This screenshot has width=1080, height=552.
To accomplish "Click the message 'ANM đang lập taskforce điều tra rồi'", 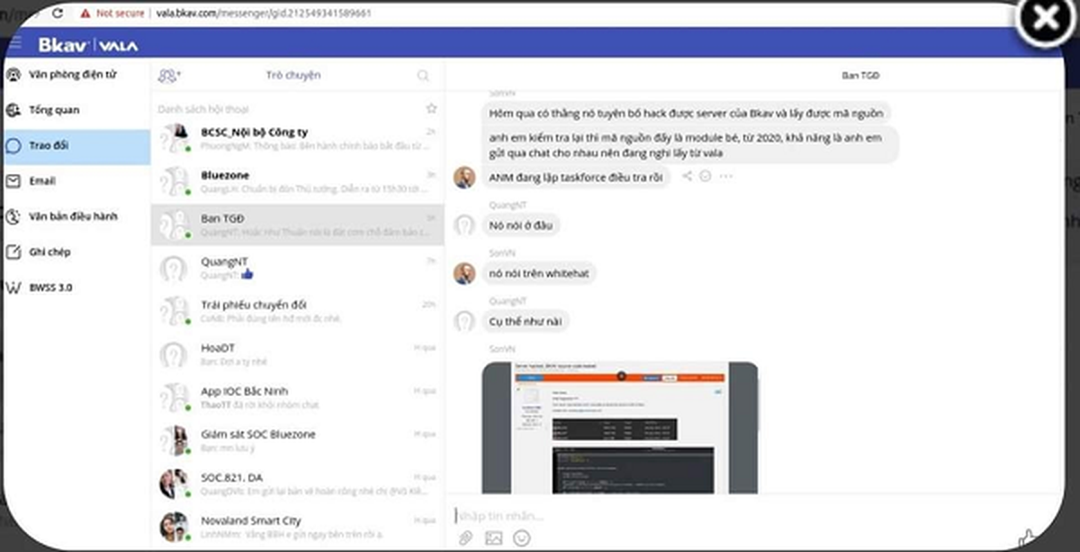I will click(x=576, y=177).
